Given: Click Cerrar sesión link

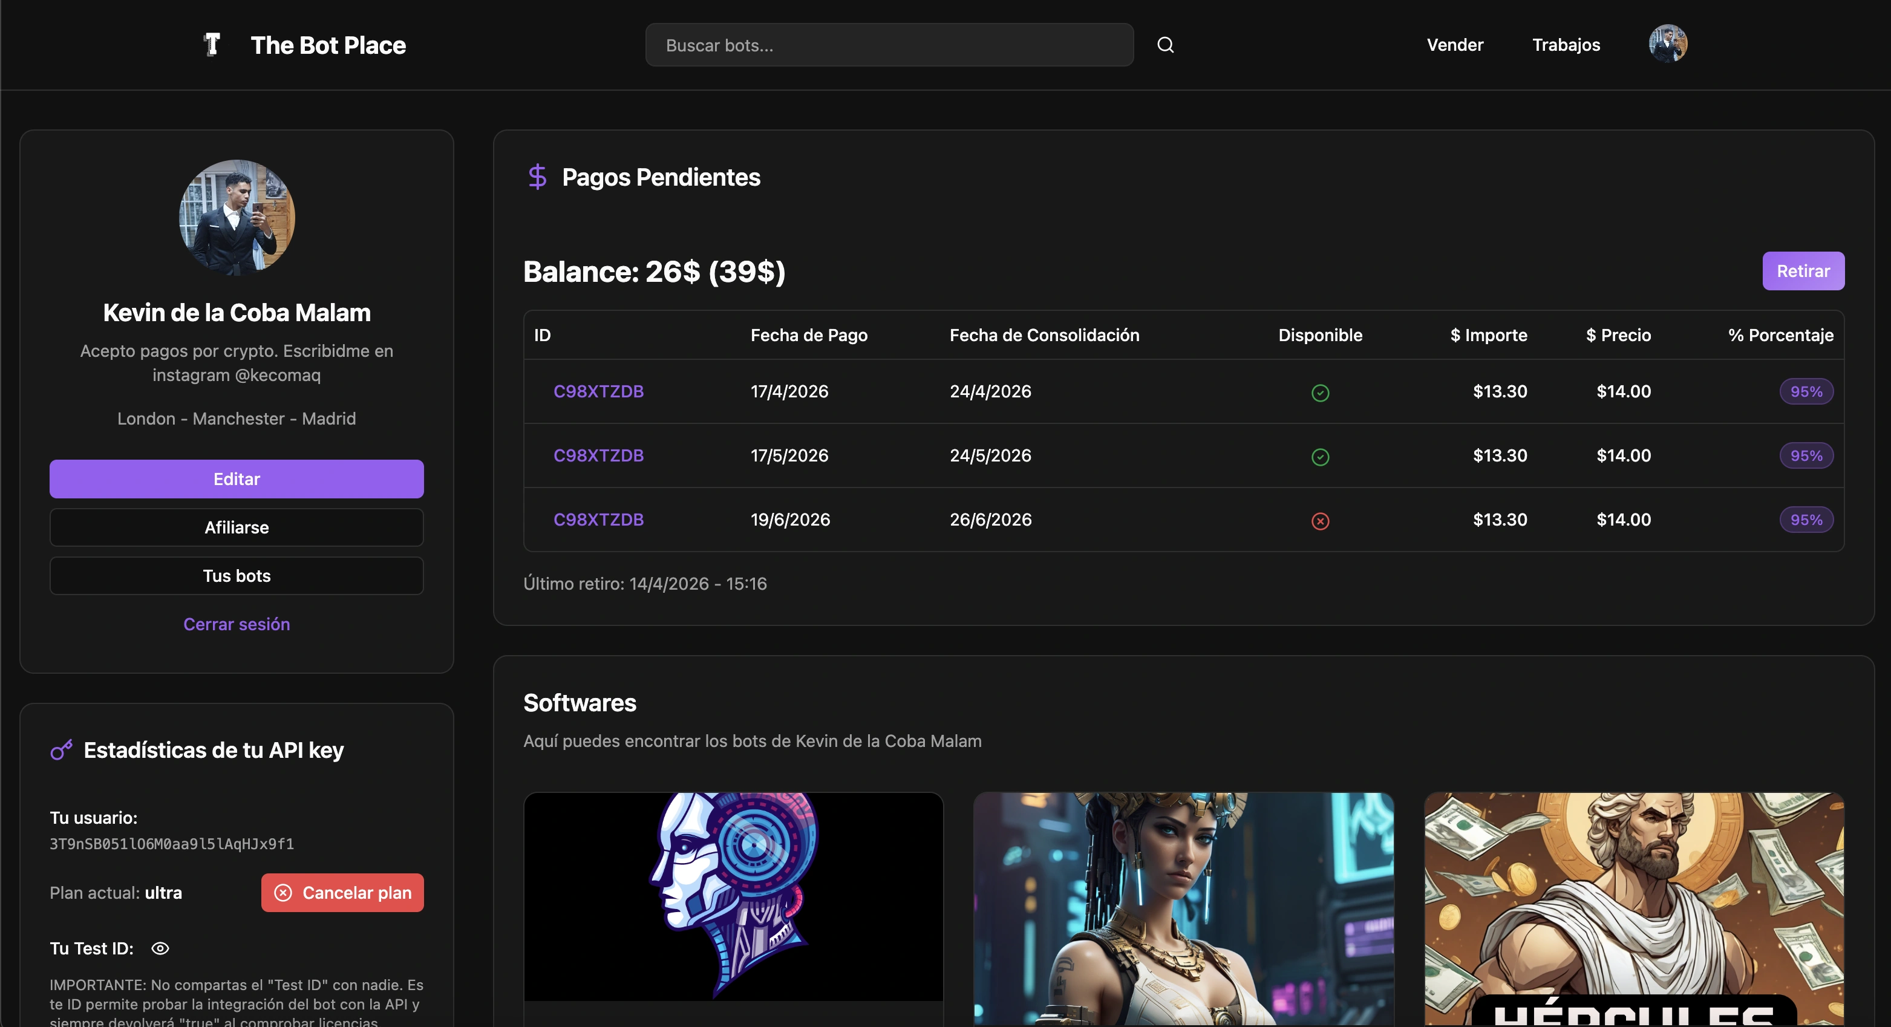Looking at the screenshot, I should click(237, 624).
